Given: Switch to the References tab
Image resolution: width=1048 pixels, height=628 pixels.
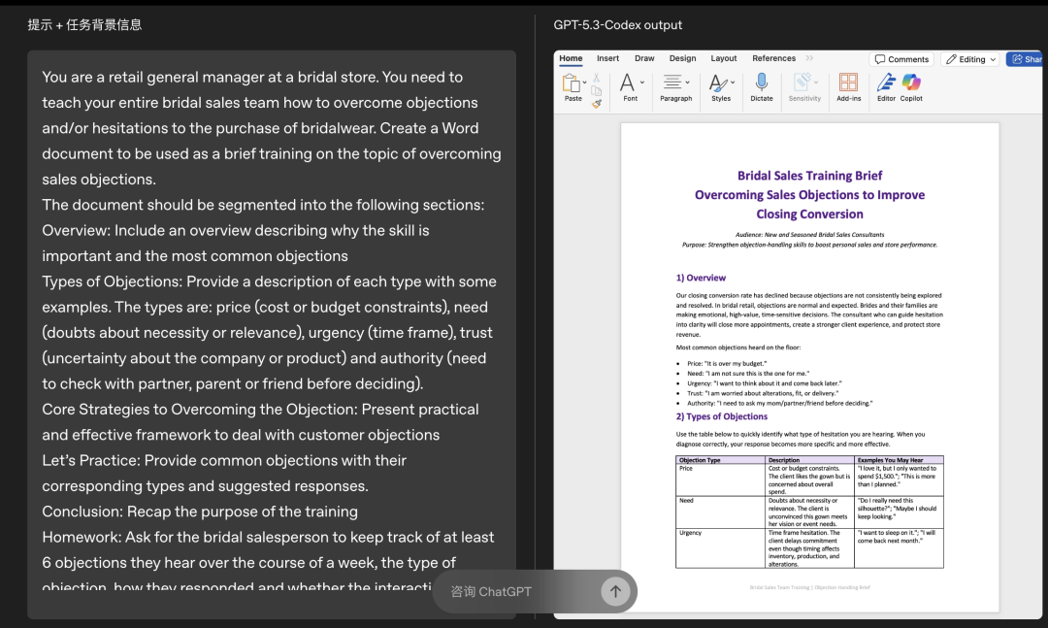Looking at the screenshot, I should click(x=773, y=58).
